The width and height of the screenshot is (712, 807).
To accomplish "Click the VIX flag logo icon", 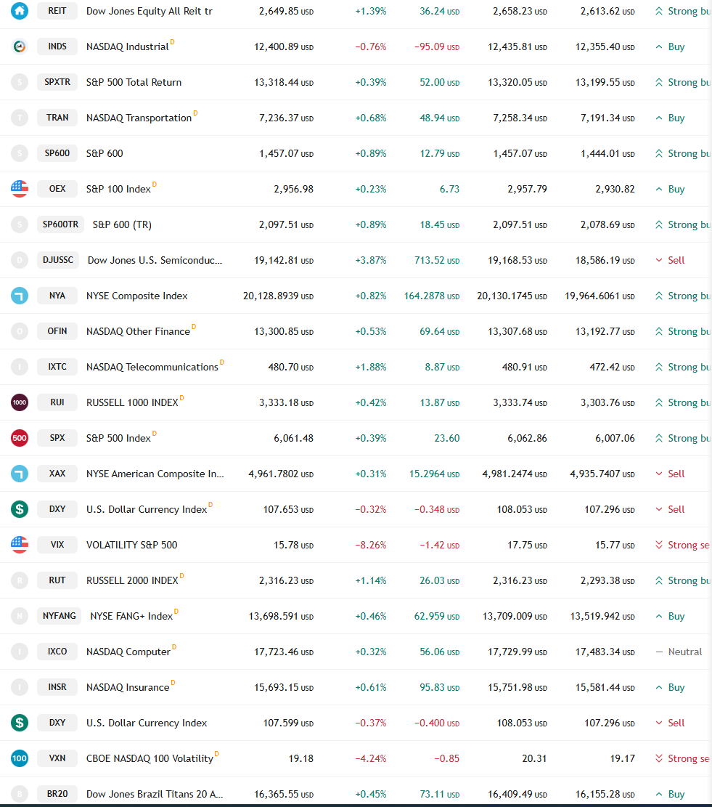I will [20, 545].
